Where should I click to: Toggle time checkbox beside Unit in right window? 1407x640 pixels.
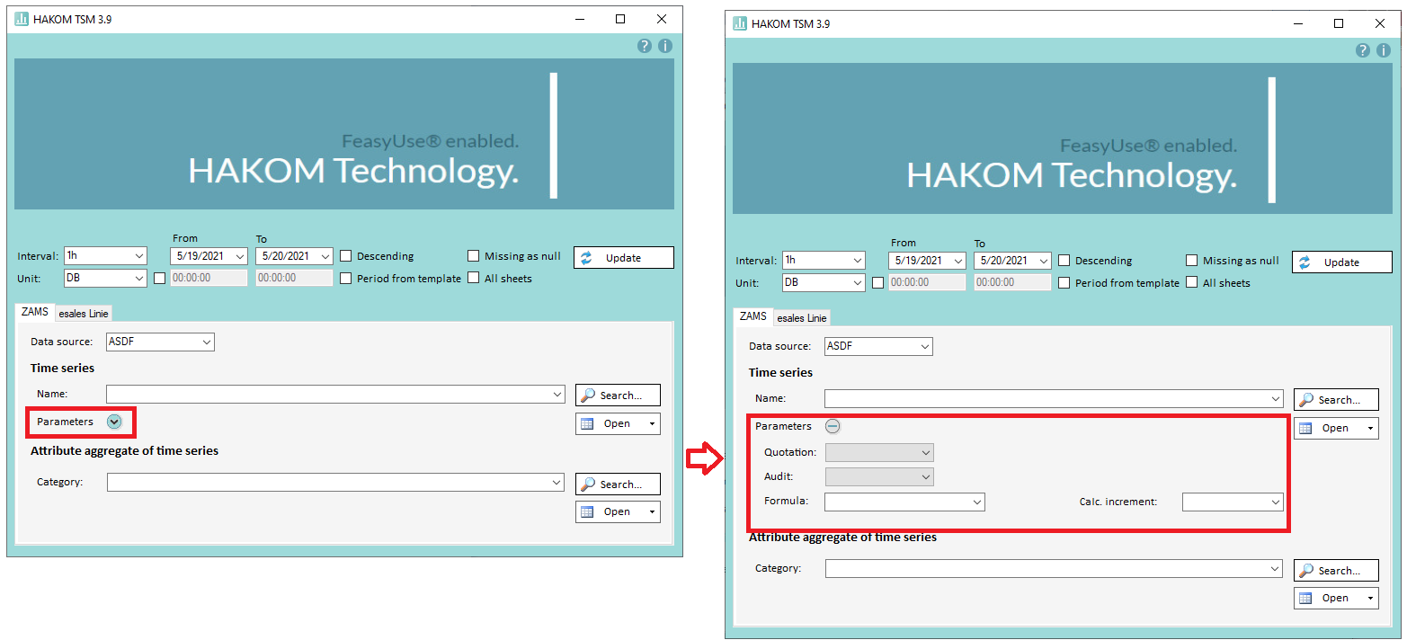point(878,283)
